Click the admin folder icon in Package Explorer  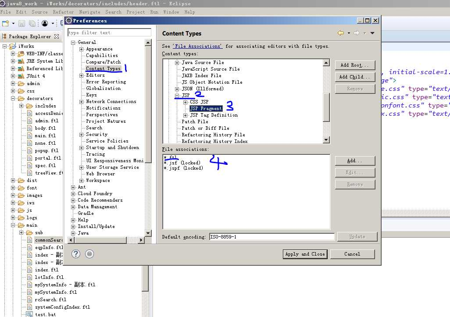click(21, 83)
